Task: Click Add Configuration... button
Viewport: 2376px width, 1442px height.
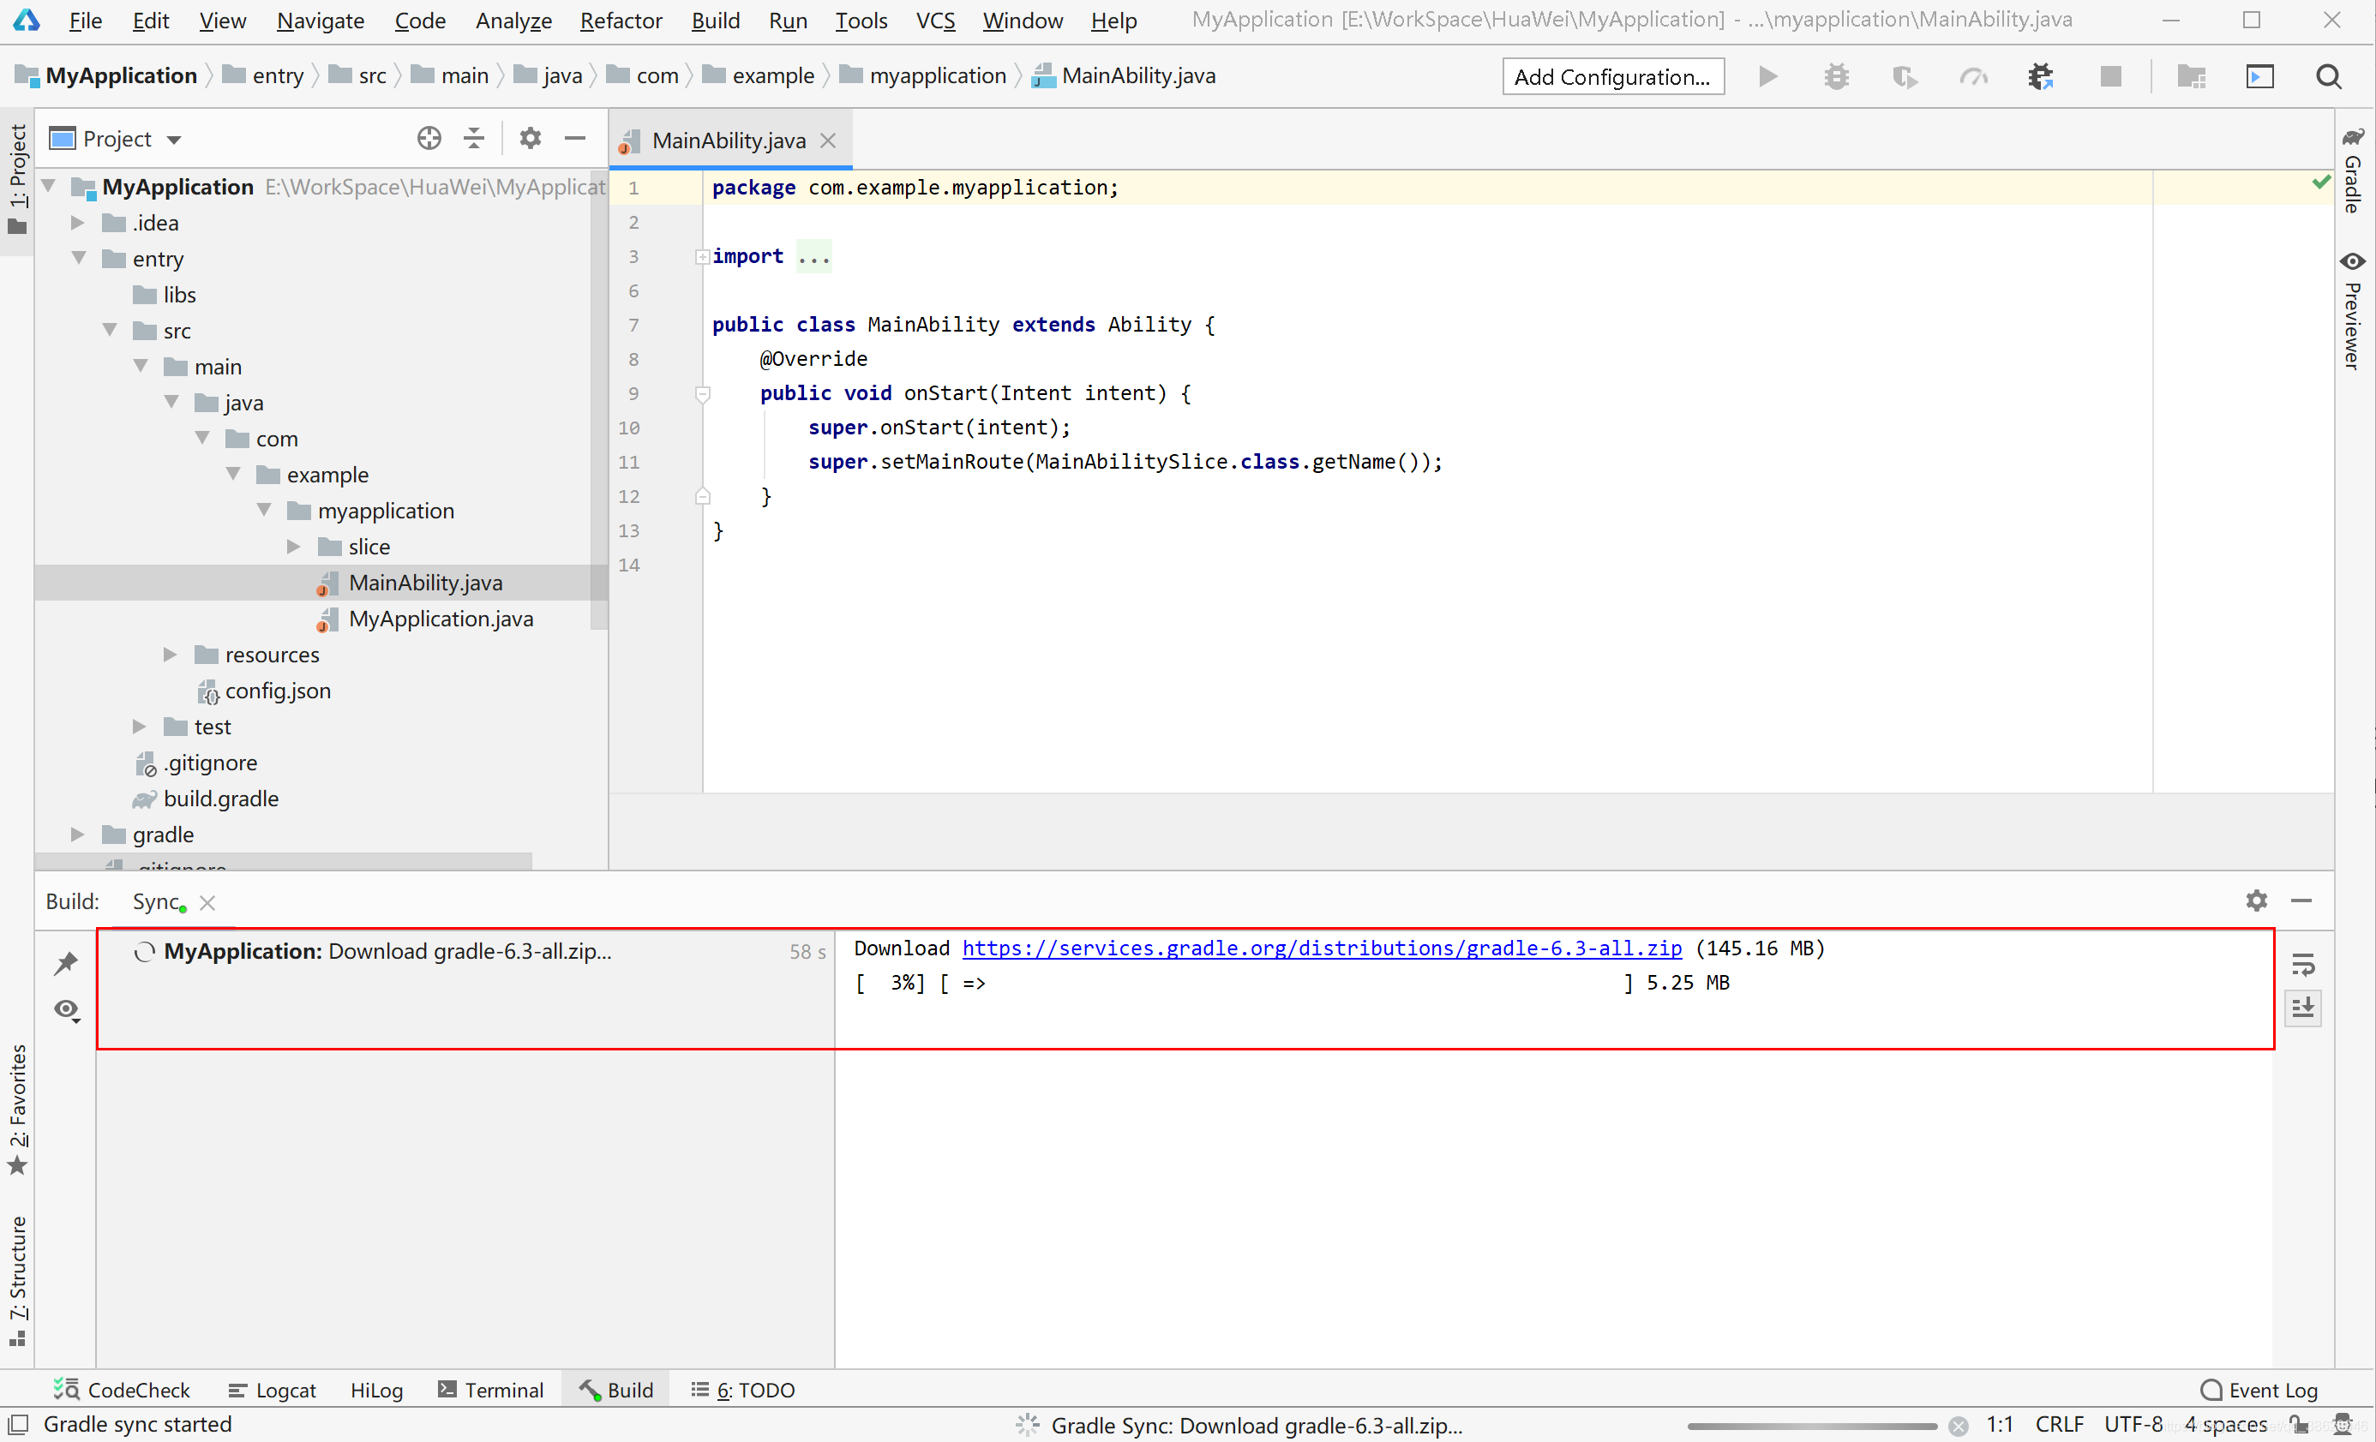Action: pos(1612,77)
